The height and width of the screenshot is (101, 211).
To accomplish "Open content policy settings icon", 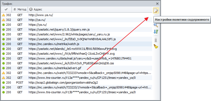I will pos(156,10).
